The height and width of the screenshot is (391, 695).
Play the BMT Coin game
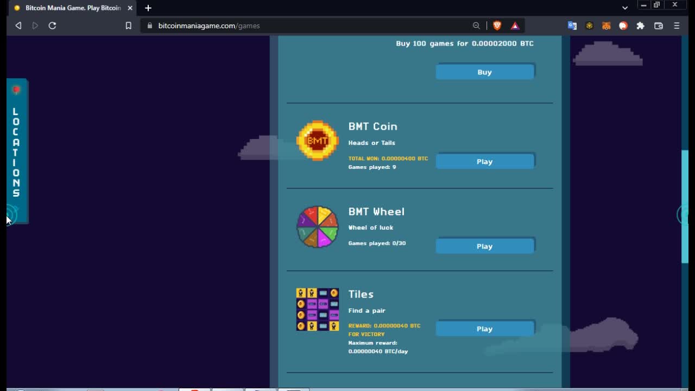pos(485,161)
